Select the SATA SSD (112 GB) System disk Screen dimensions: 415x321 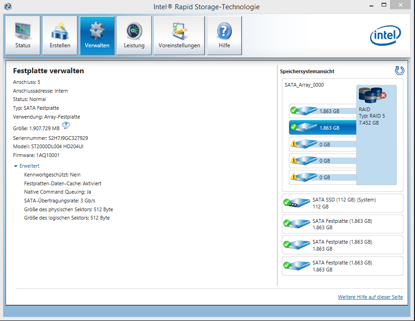343,203
